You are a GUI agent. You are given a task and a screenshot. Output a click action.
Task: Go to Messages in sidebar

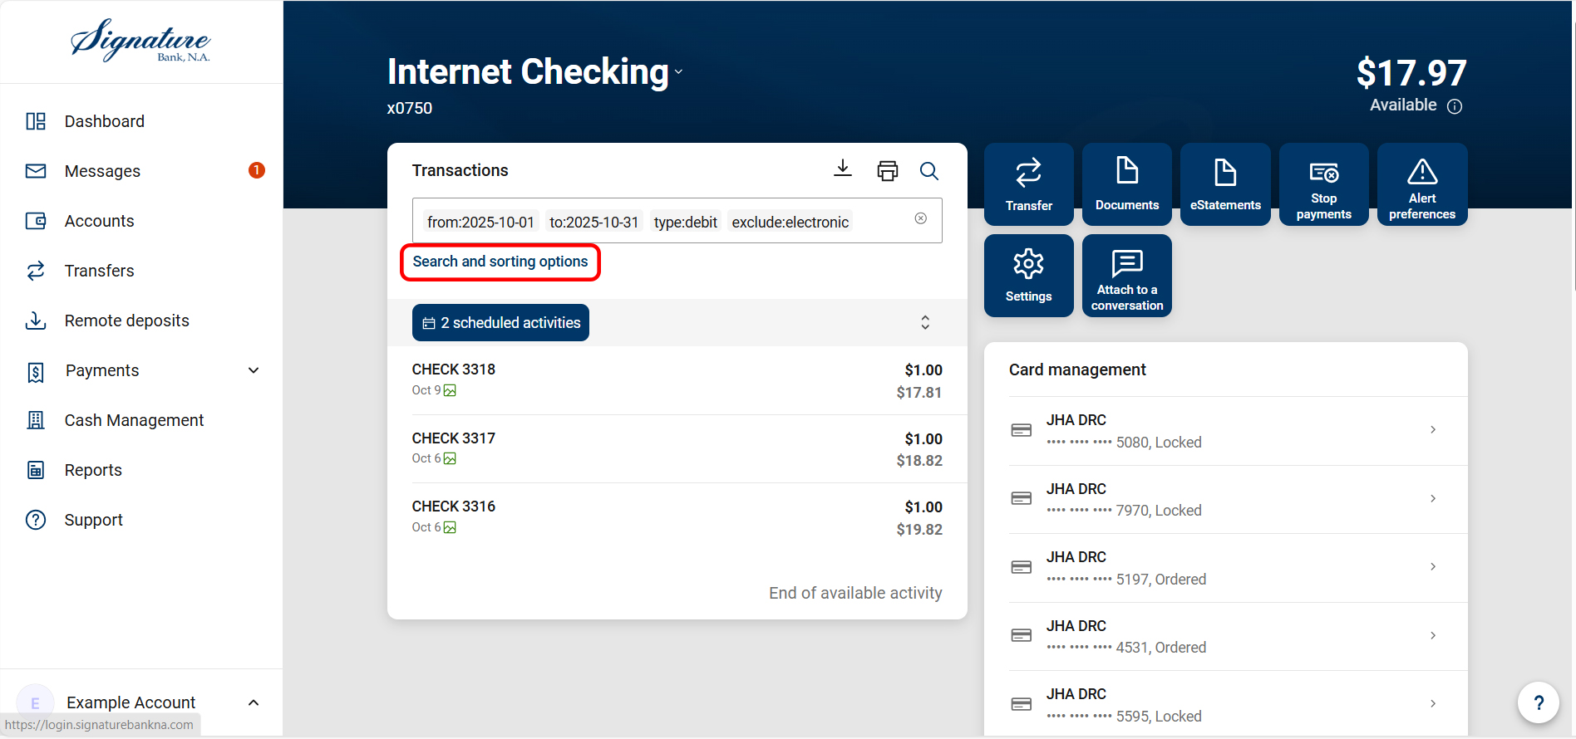point(102,171)
